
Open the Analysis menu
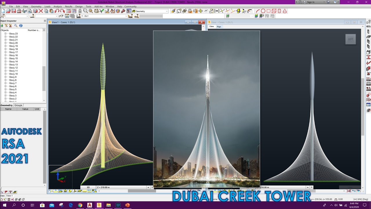pyautogui.click(x=58, y=6)
